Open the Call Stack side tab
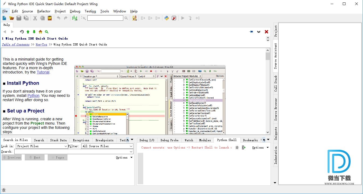363x194 pixels. [276, 83]
